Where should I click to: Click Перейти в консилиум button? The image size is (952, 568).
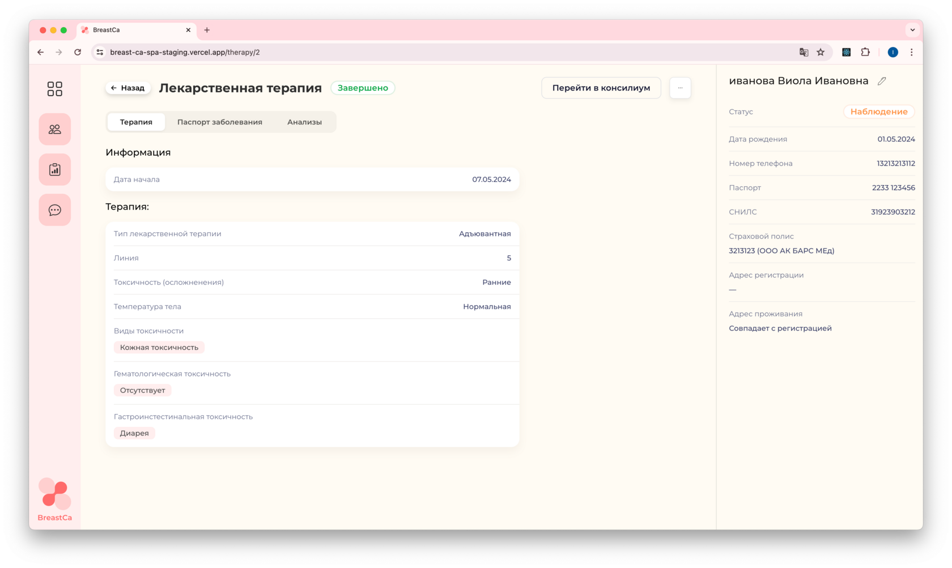(x=601, y=88)
